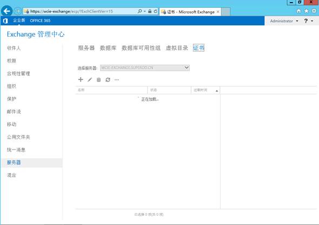Switch to the 服务器 tab

click(x=87, y=48)
